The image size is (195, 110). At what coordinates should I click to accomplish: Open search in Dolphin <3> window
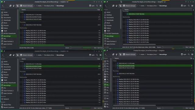point(97,6)
